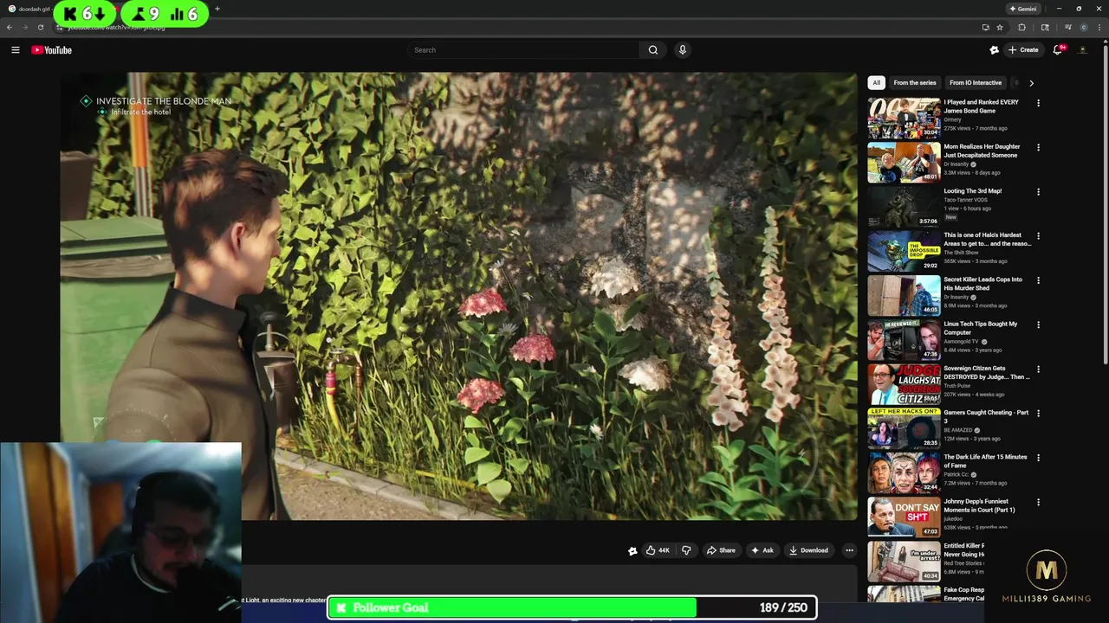This screenshot has width=1109, height=623.
Task: Open a new browser tab
Action: coord(217,9)
